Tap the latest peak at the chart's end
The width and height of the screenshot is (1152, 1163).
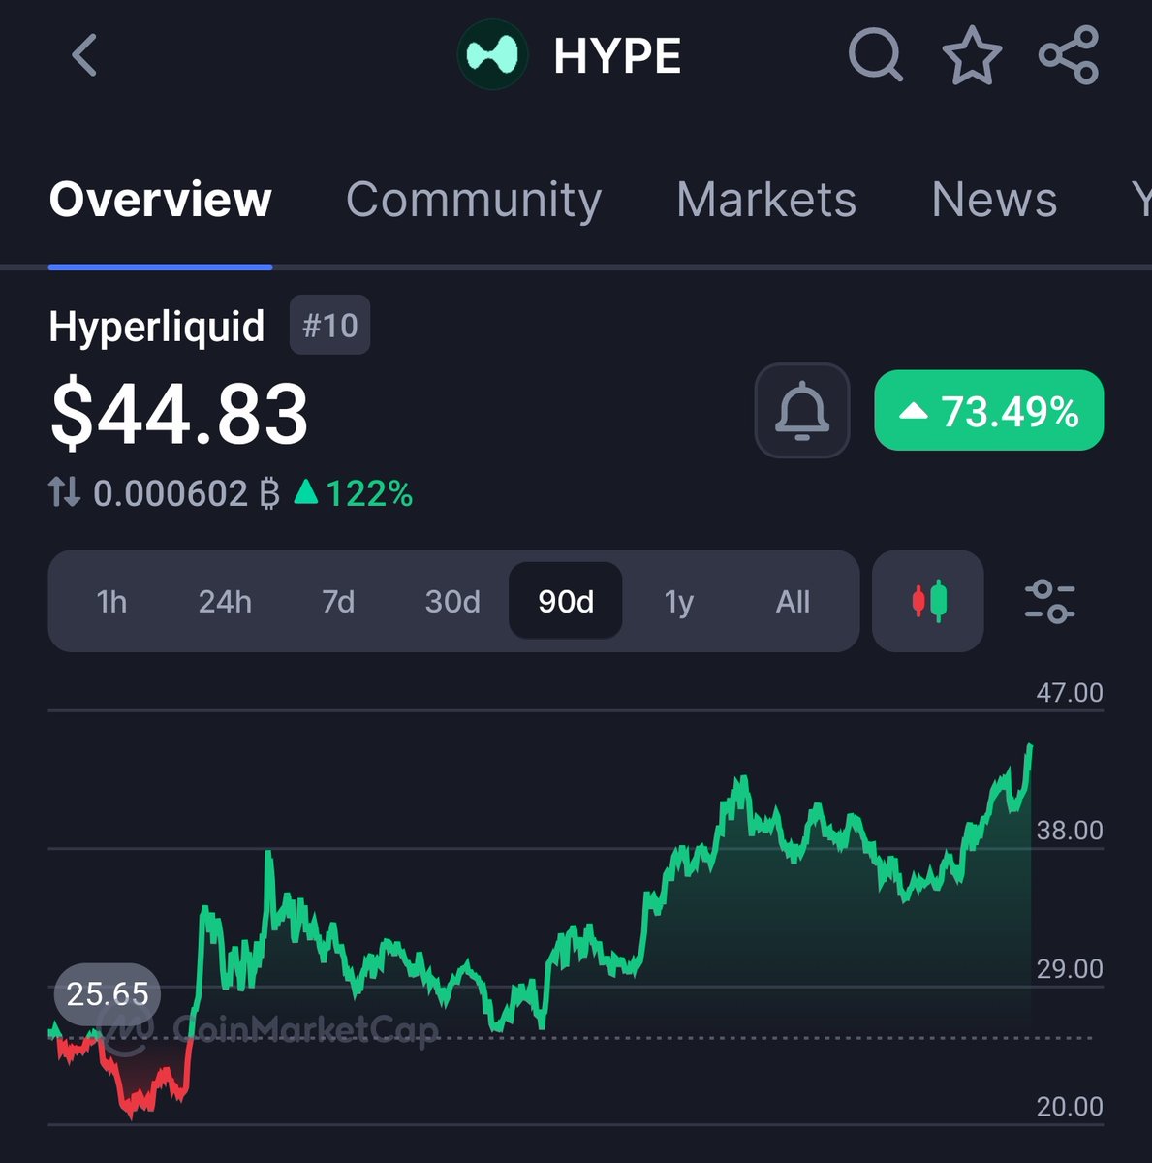coord(1030,746)
